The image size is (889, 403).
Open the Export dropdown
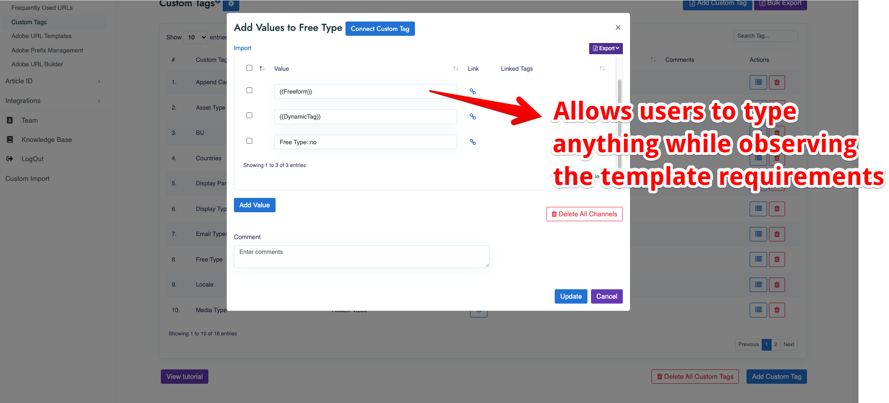[606, 48]
